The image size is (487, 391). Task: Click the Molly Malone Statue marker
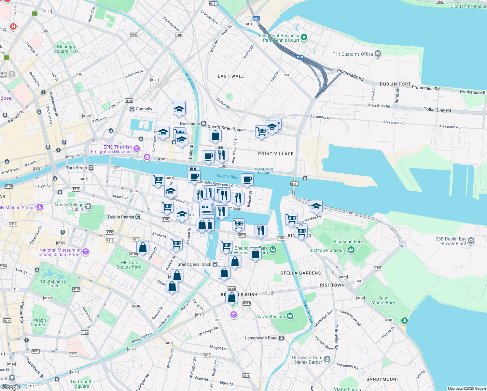point(39,207)
